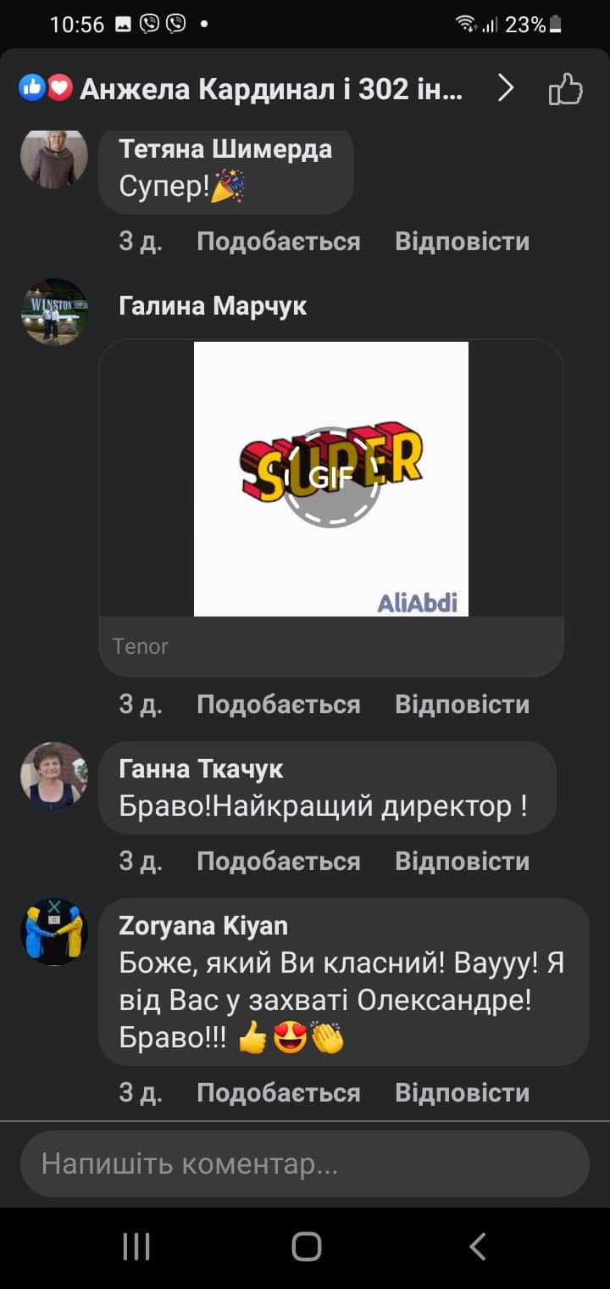The height and width of the screenshot is (1289, 610).
Task: Reply to Zoryana Kiyan's comment
Action: (462, 1093)
